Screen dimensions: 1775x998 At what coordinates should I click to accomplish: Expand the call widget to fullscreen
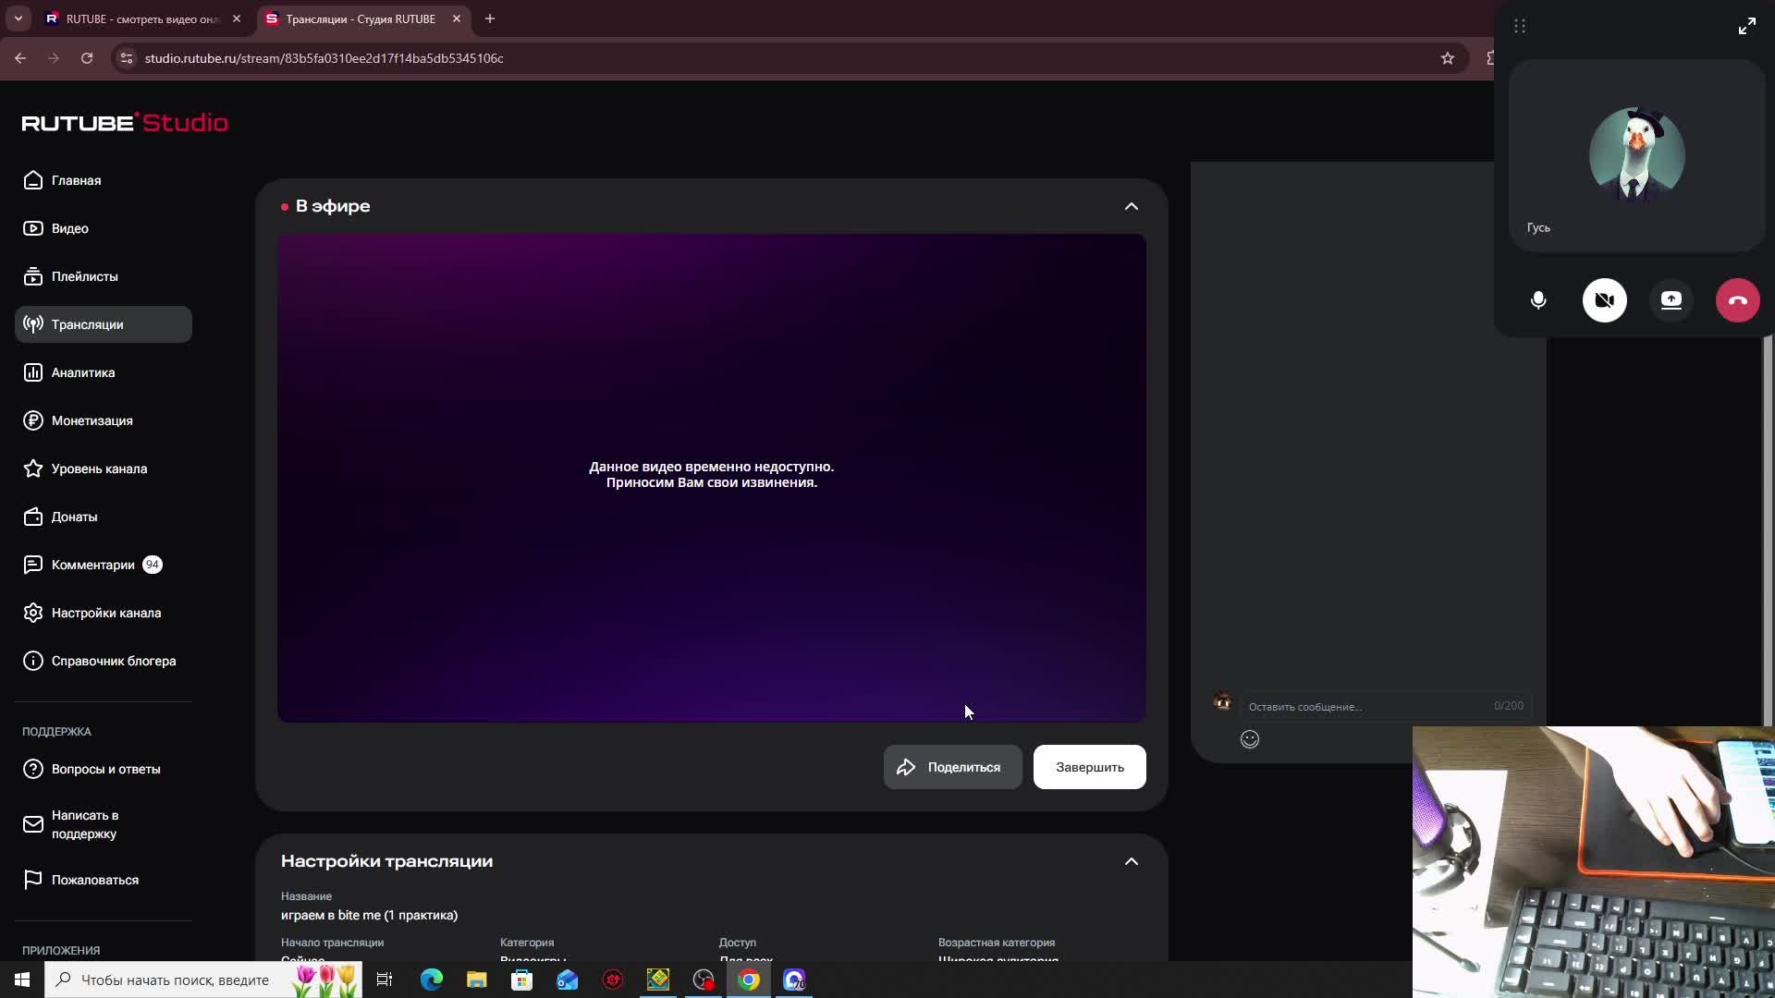(x=1746, y=26)
